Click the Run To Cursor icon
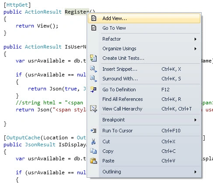The width and height of the screenshot is (213, 183). (94, 131)
